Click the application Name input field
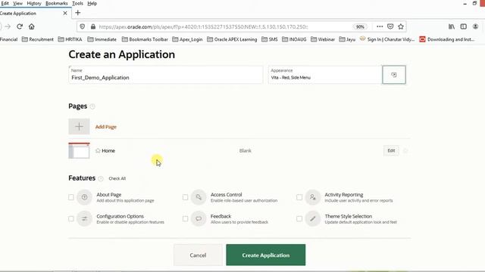Viewport: 485px width, 272px height. (x=166, y=75)
